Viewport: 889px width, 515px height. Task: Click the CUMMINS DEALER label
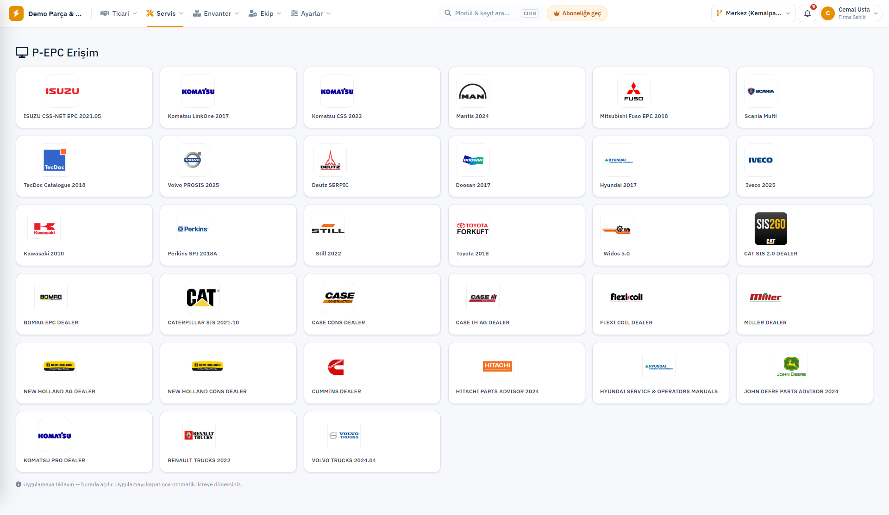[337, 391]
